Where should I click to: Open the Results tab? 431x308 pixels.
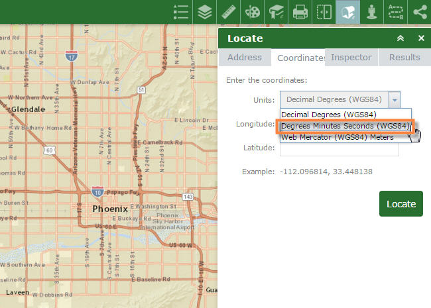404,58
